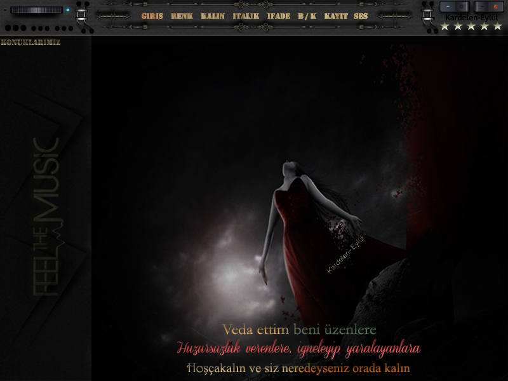
Task: Click the fourth rating star
Action: click(x=485, y=26)
